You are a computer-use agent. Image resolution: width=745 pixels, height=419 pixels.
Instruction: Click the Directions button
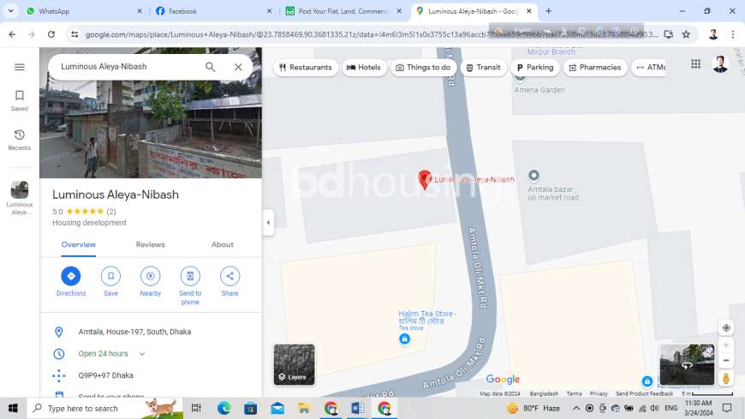pos(71,282)
